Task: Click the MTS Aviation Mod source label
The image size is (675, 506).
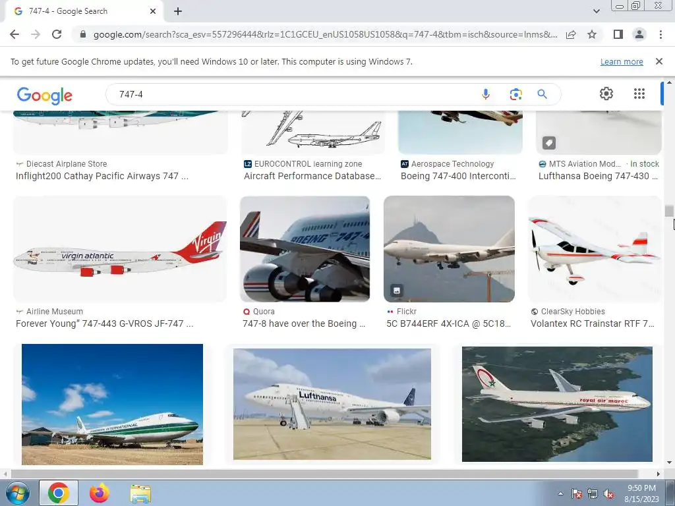Action: (585, 164)
